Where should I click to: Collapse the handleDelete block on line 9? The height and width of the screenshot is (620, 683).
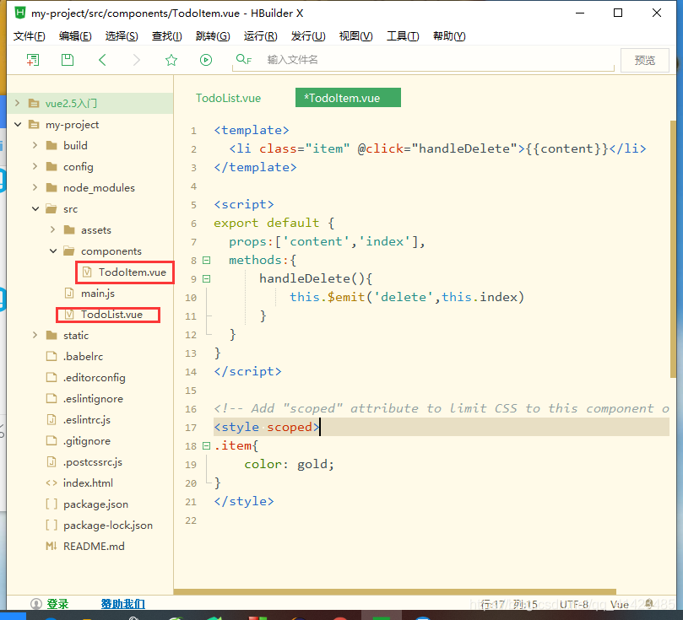[x=206, y=278]
